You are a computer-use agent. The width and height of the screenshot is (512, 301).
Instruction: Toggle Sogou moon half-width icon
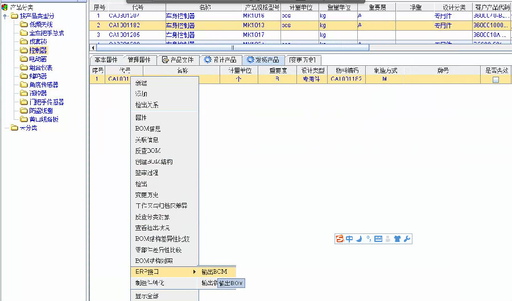[359, 239]
